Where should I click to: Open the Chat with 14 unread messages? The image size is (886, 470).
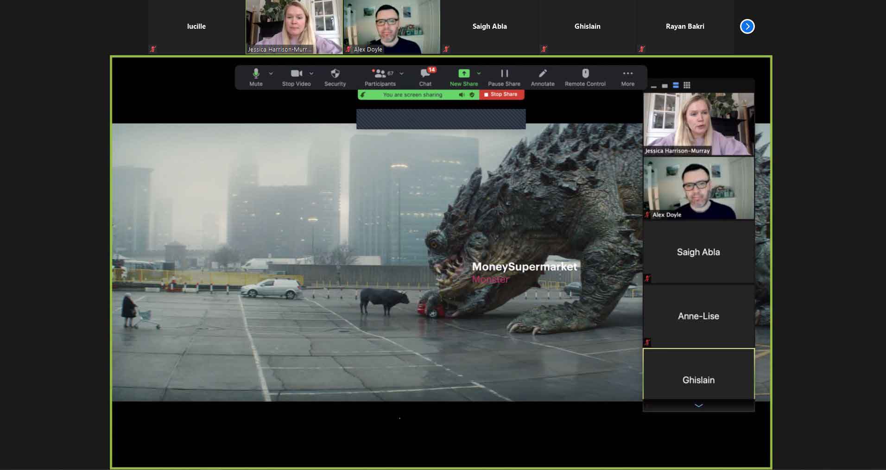(425, 77)
